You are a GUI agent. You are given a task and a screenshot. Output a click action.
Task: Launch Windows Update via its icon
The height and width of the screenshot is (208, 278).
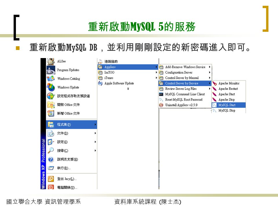(x=51, y=87)
